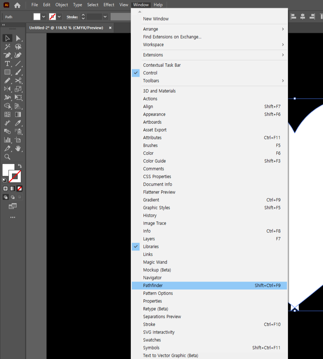Image resolution: width=323 pixels, height=359 pixels.
Task: Choose the Mesh tool
Action: point(7,115)
